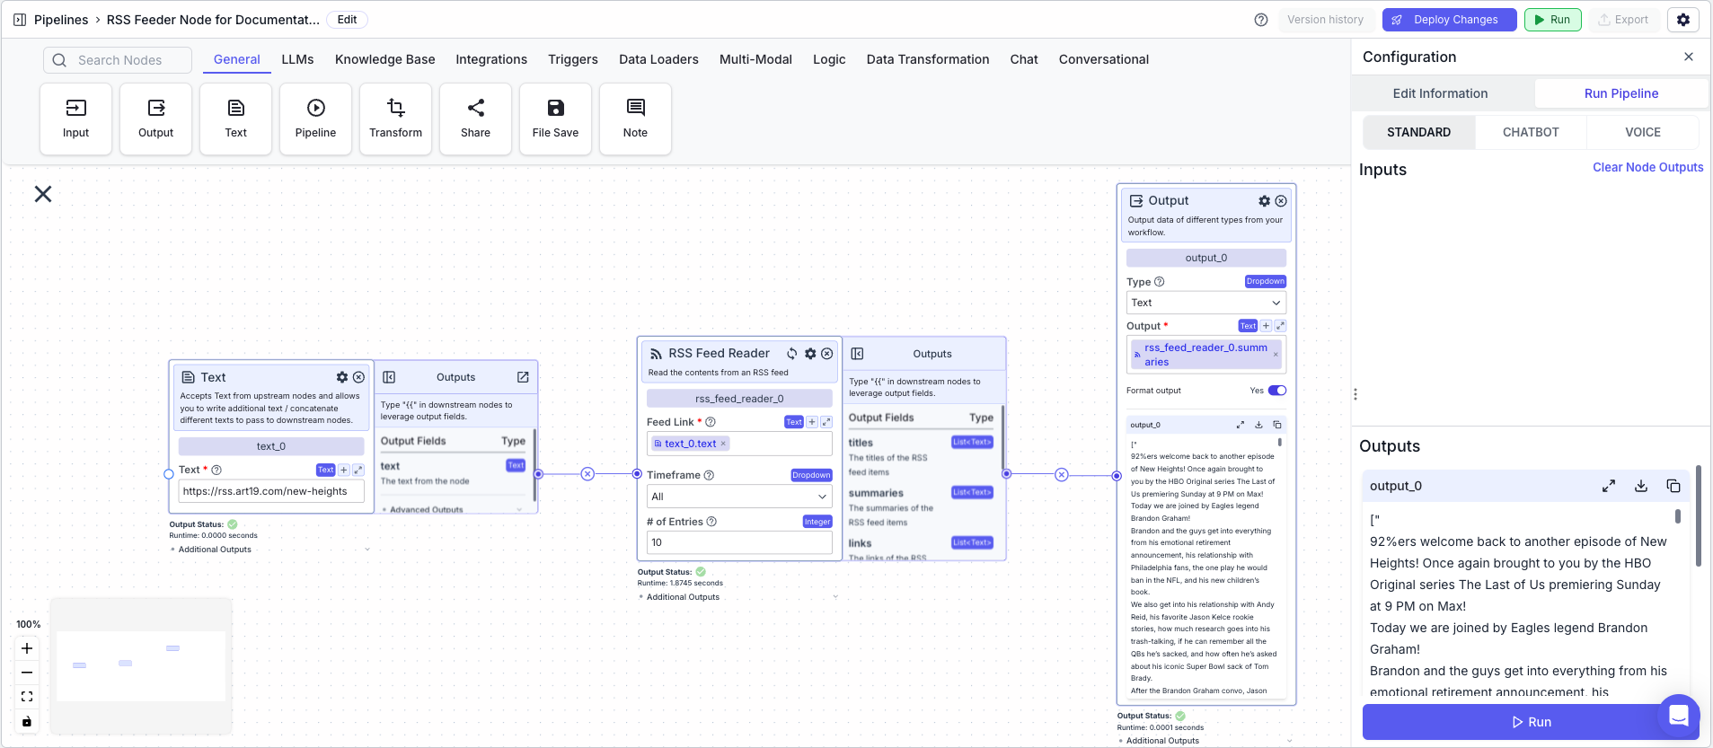Open the Output Type dropdown

1206,303
